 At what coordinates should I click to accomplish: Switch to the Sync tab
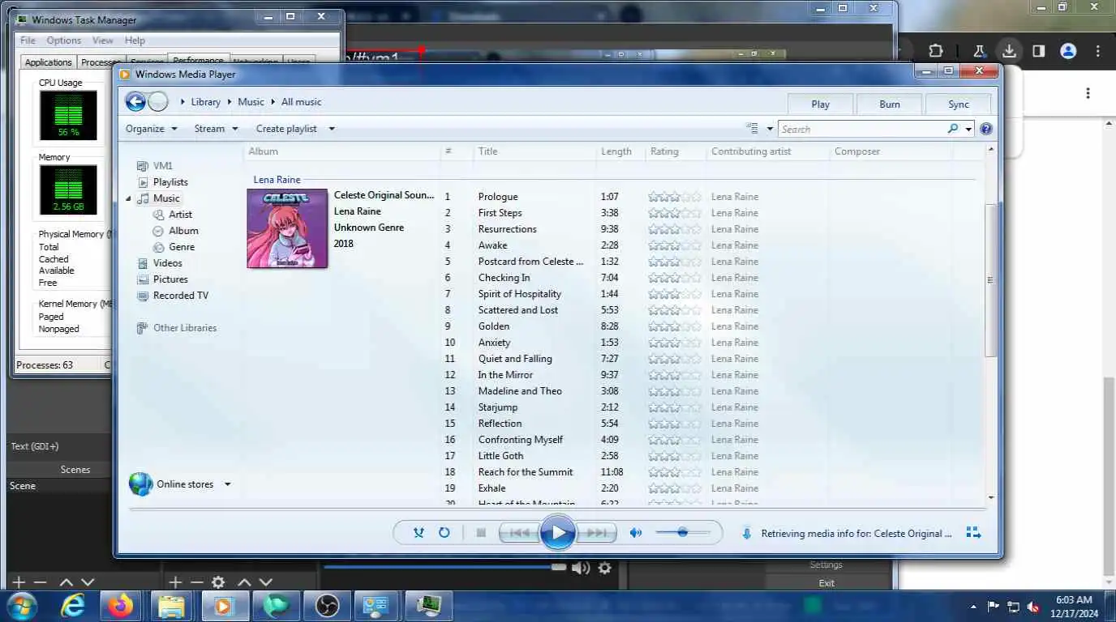[959, 104]
